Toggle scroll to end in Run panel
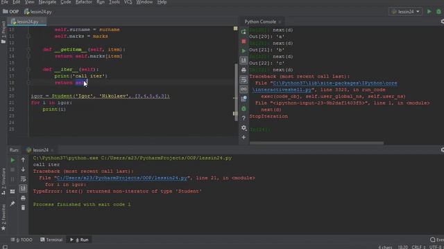 pyautogui.click(x=23, y=188)
